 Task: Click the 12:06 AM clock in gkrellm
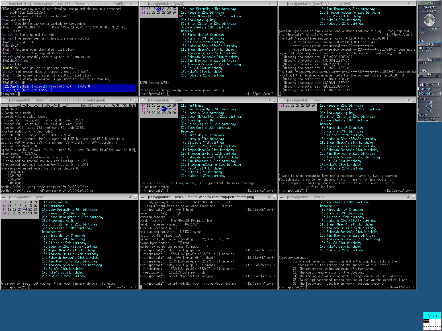pos(429,11)
